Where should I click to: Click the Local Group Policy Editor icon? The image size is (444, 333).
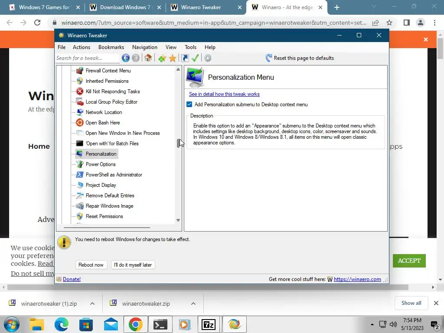coord(80,102)
